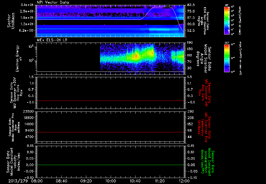Screen dimensions: 266x184
Task: Click the "70" scanner angle tick value
Action: (x=189, y=62)
